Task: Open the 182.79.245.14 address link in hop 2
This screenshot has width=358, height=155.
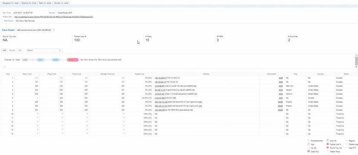Action: click(x=160, y=82)
